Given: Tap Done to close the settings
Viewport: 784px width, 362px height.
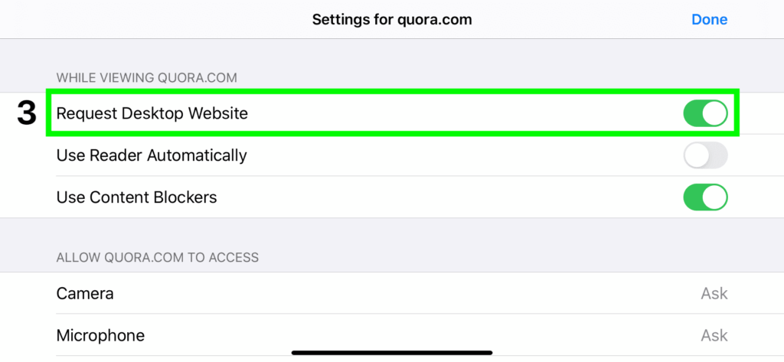Looking at the screenshot, I should tap(709, 19).
